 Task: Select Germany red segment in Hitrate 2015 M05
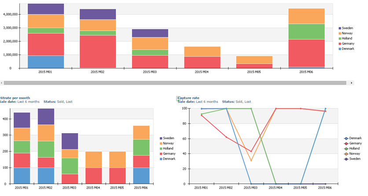tap(118, 176)
